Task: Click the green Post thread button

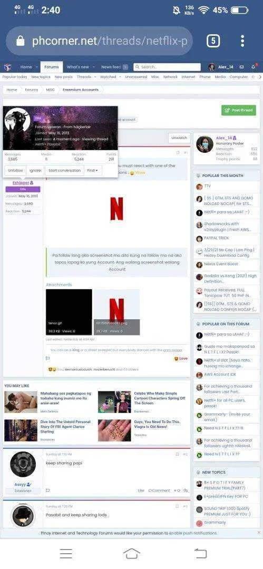Action: pyautogui.click(x=239, y=110)
